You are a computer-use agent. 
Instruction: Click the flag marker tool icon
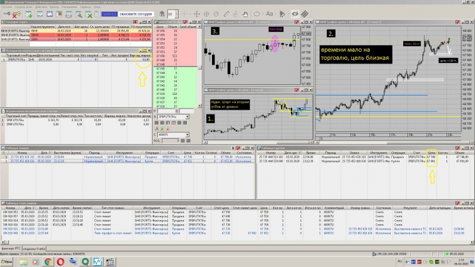click(282, 14)
